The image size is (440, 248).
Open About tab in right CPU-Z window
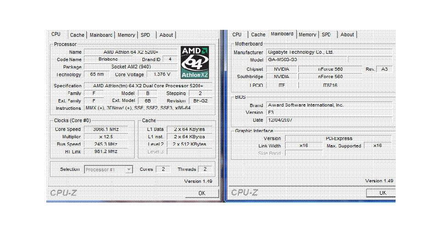click(x=347, y=34)
